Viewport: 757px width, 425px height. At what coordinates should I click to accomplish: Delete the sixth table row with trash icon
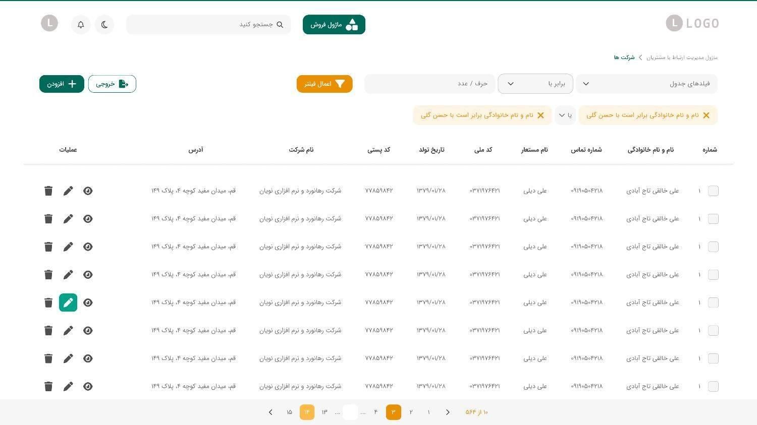pos(48,330)
